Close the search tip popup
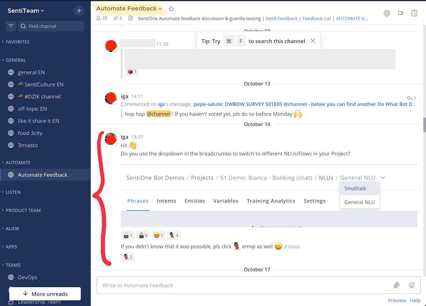Viewport: 426px width, 306px height. (313, 41)
